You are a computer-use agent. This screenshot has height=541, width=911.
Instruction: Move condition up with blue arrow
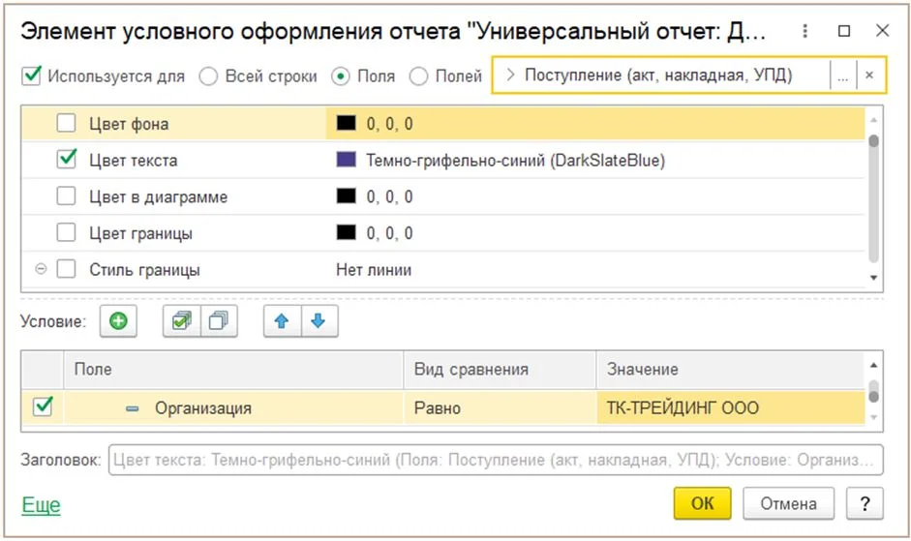pos(282,320)
